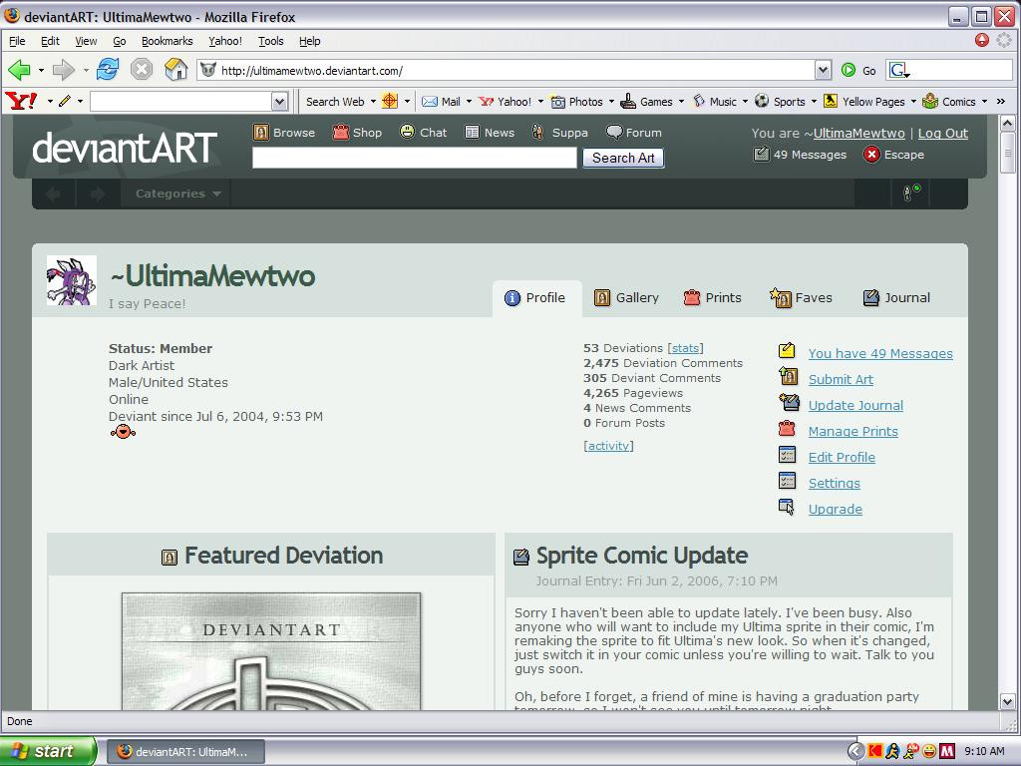Click the Yahoo Comics icon

(930, 101)
